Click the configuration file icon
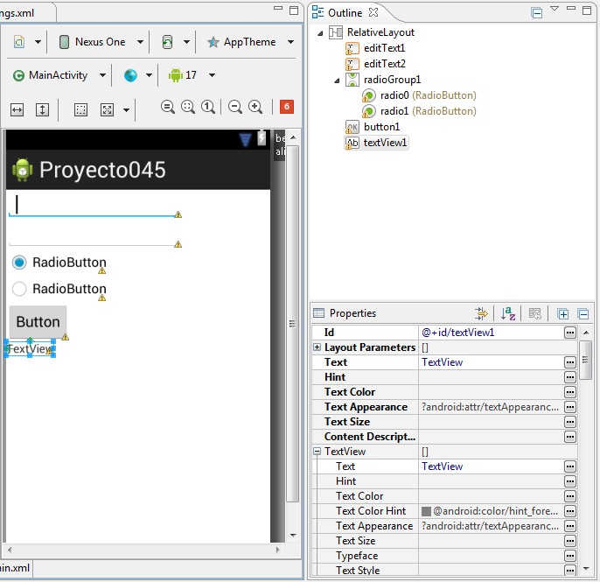 19,42
